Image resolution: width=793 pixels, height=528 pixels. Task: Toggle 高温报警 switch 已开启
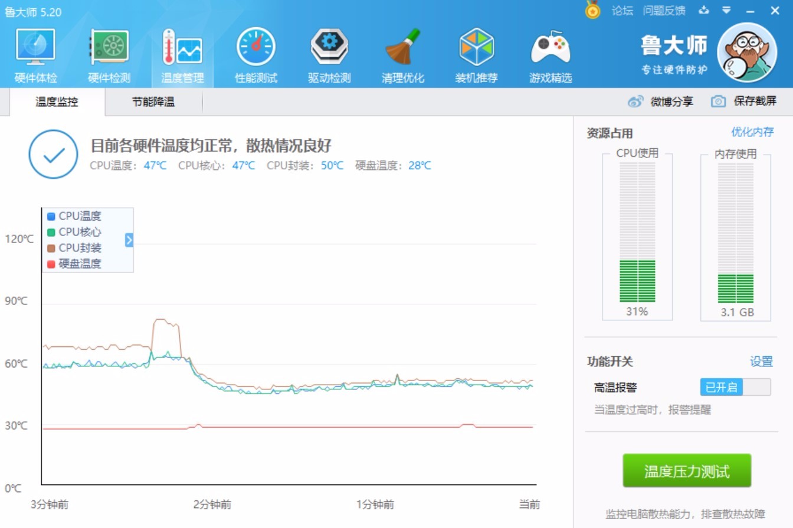tap(735, 387)
